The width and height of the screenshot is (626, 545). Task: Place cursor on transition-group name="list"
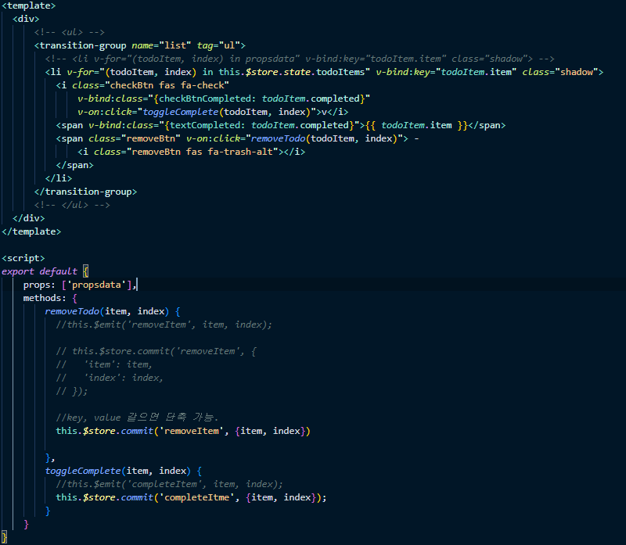[113, 45]
